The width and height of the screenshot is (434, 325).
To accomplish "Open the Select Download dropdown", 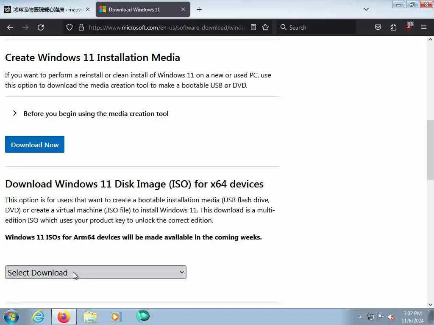I will [x=95, y=272].
